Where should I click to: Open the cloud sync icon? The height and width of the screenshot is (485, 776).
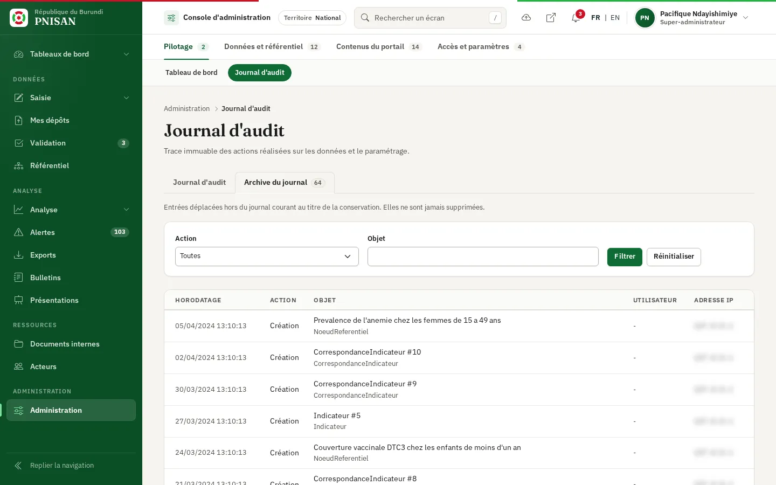point(526,18)
